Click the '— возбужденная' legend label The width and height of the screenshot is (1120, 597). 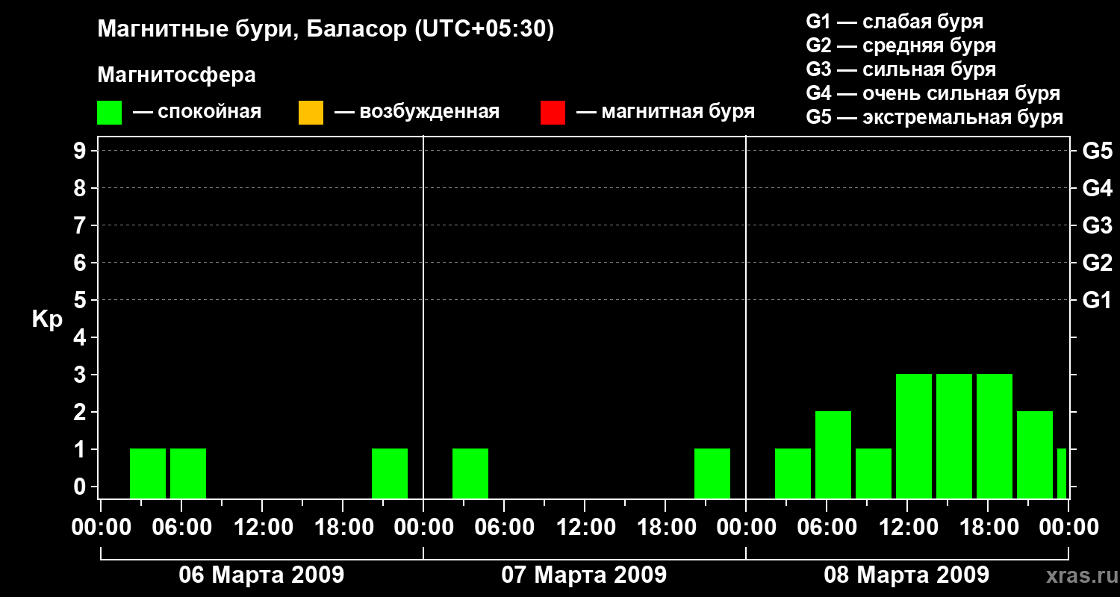pos(417,113)
